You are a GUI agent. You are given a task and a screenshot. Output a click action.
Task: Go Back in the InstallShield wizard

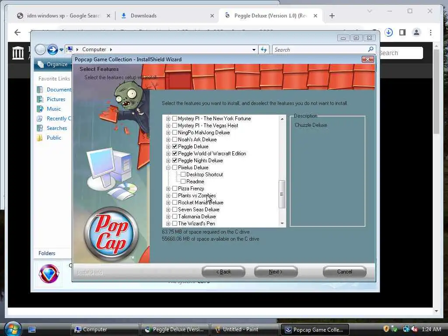coord(224,272)
